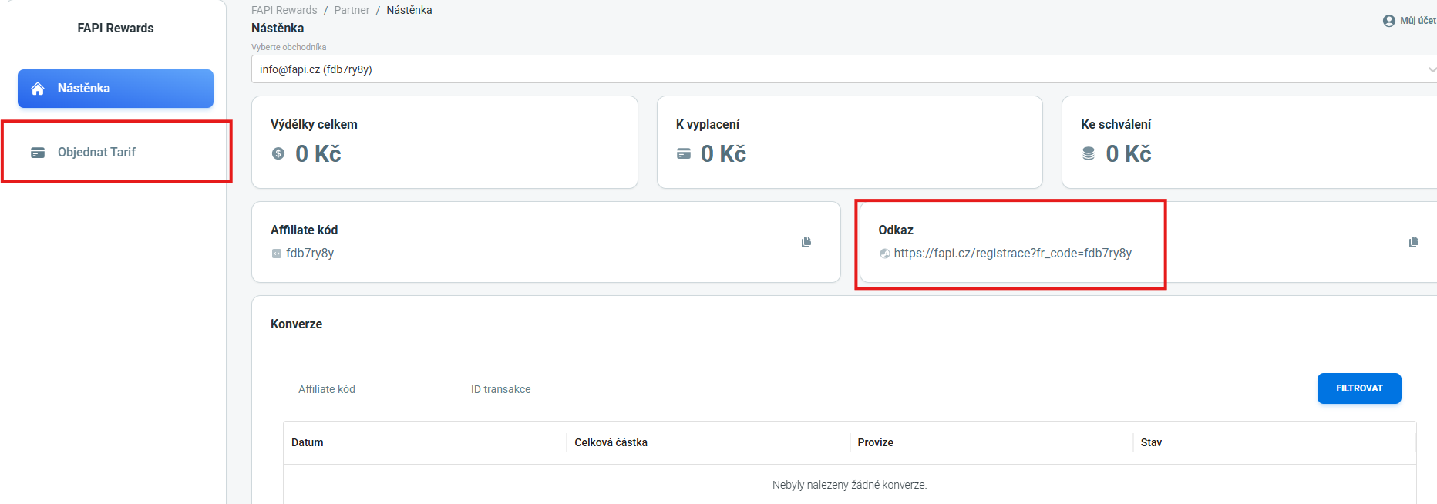Click 'Nebyly nalezeny žádné konverze' message
This screenshot has height=504, width=1437.
pyautogui.click(x=850, y=485)
